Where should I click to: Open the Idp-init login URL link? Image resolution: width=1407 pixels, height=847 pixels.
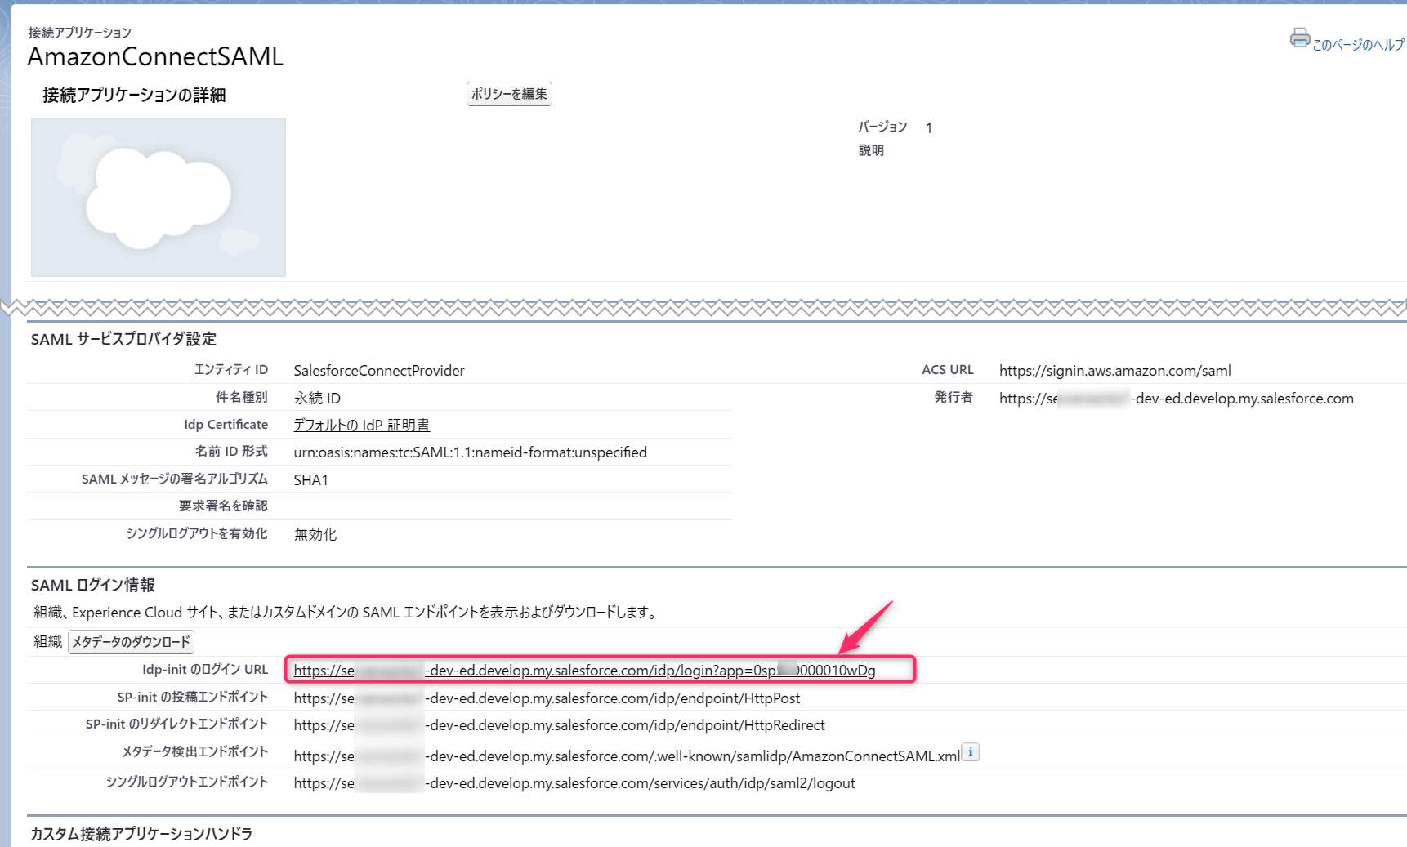pos(584,671)
